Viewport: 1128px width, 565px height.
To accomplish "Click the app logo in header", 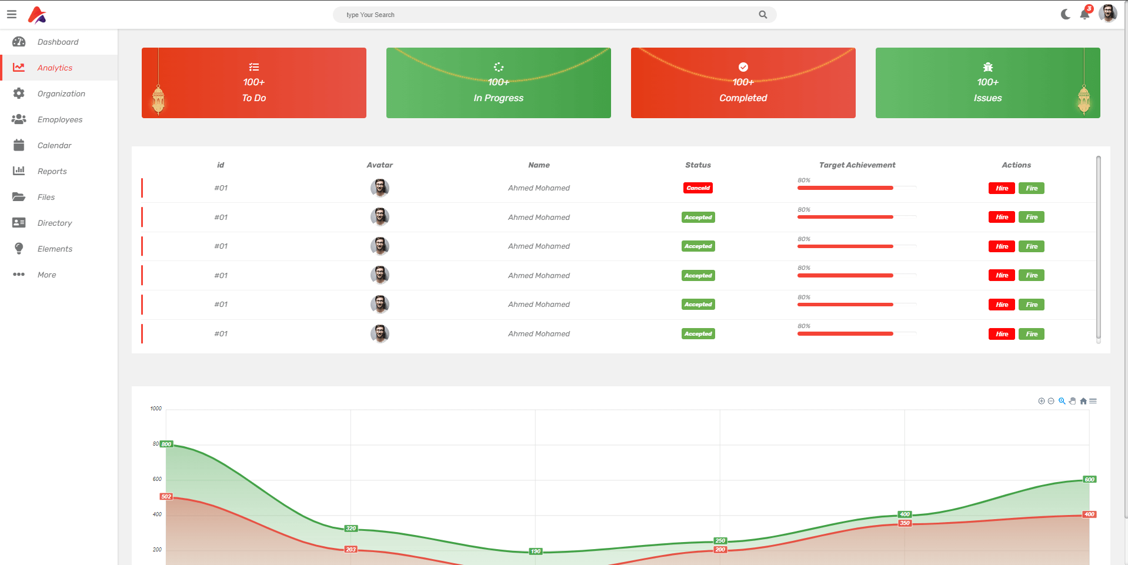I will [37, 15].
